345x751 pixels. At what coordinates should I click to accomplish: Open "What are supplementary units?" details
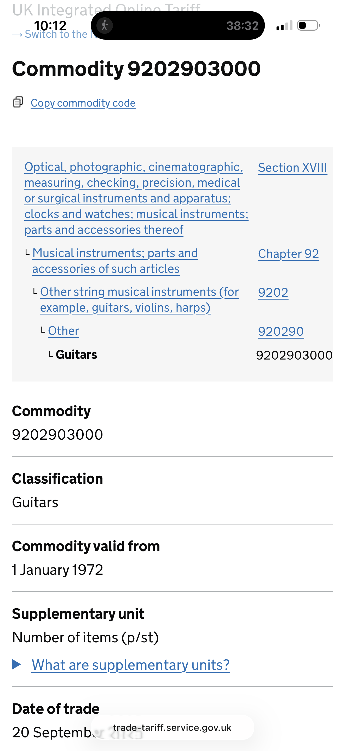[131, 665]
